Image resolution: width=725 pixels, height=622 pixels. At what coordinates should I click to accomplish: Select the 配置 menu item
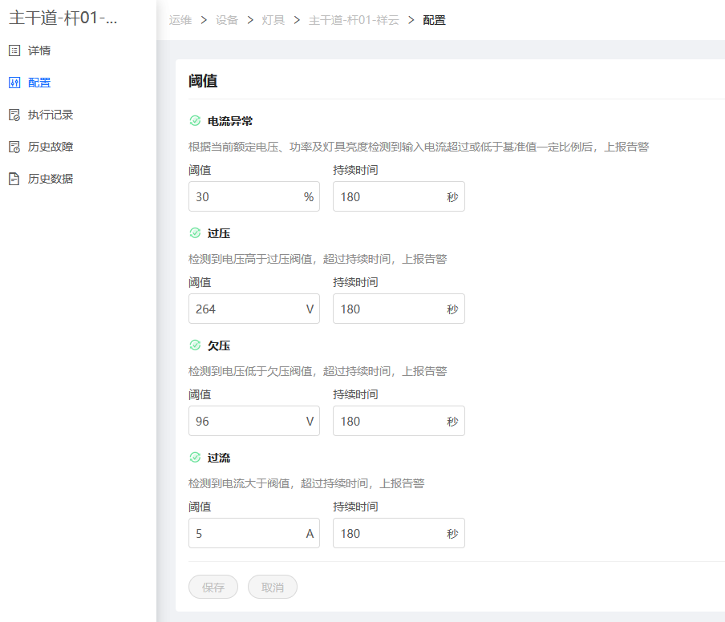[38, 83]
